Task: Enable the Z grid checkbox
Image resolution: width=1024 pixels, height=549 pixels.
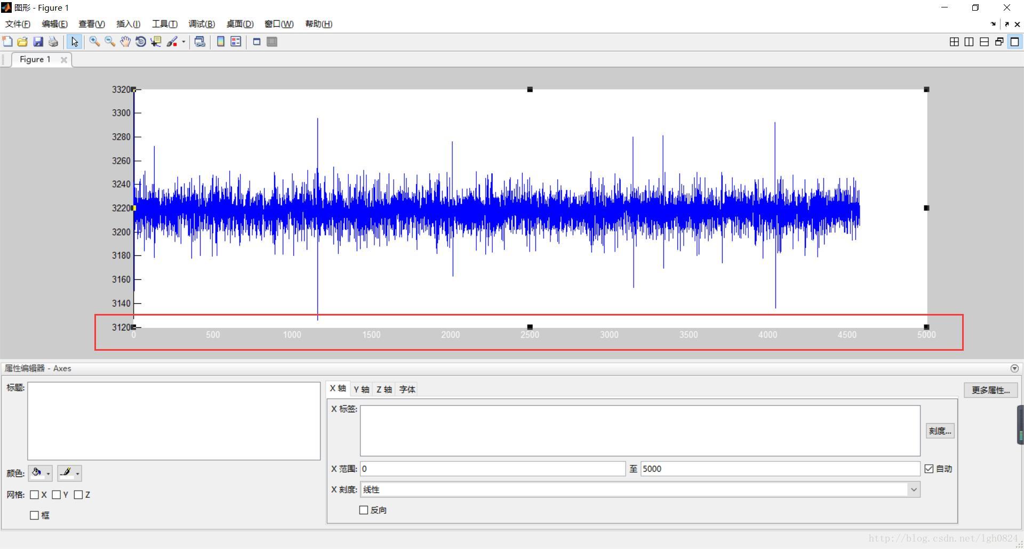Action: (x=78, y=495)
